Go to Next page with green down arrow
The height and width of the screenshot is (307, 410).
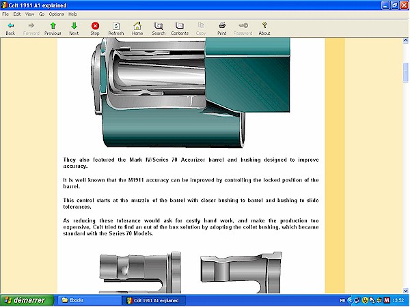click(74, 26)
